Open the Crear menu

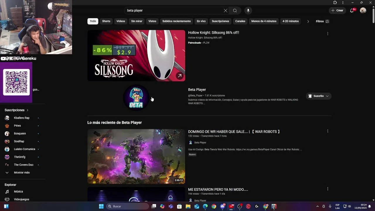337,11
